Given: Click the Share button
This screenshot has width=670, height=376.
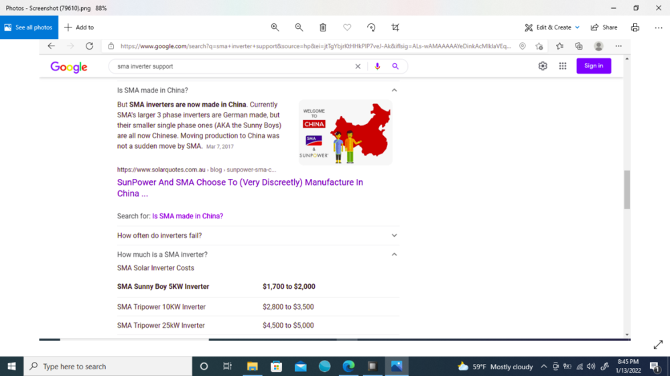Looking at the screenshot, I should (x=604, y=27).
